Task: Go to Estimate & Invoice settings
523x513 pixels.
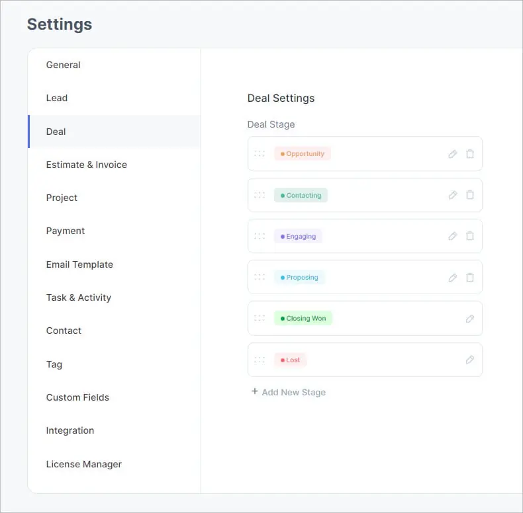Action: [x=114, y=165]
